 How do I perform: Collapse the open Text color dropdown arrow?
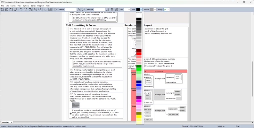[x=141, y=10]
